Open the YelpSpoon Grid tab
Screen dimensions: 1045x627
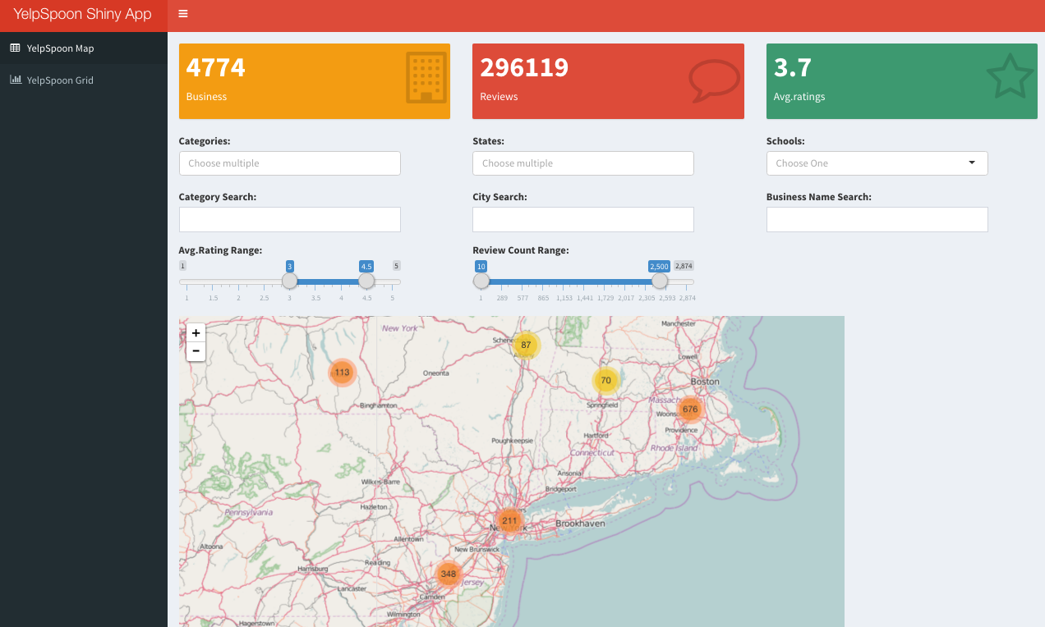pyautogui.click(x=60, y=80)
